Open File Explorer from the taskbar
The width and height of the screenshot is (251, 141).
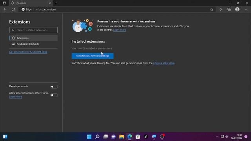click(x=122, y=137)
